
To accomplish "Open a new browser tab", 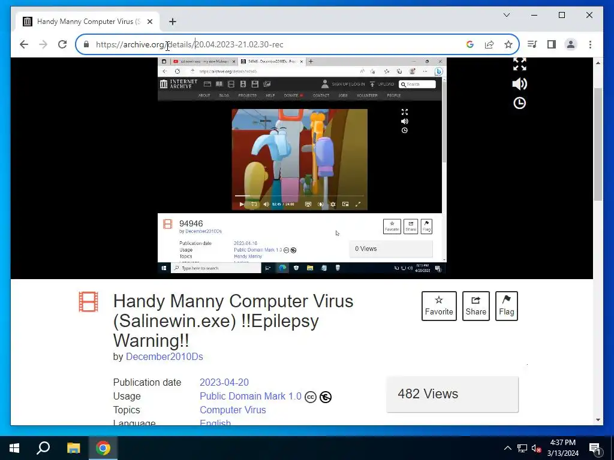I will click(x=172, y=22).
